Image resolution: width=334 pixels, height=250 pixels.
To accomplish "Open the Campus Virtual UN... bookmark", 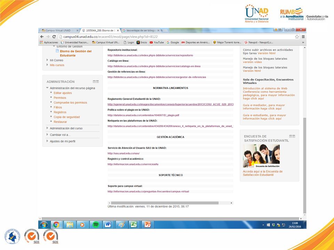I will pos(106,42).
